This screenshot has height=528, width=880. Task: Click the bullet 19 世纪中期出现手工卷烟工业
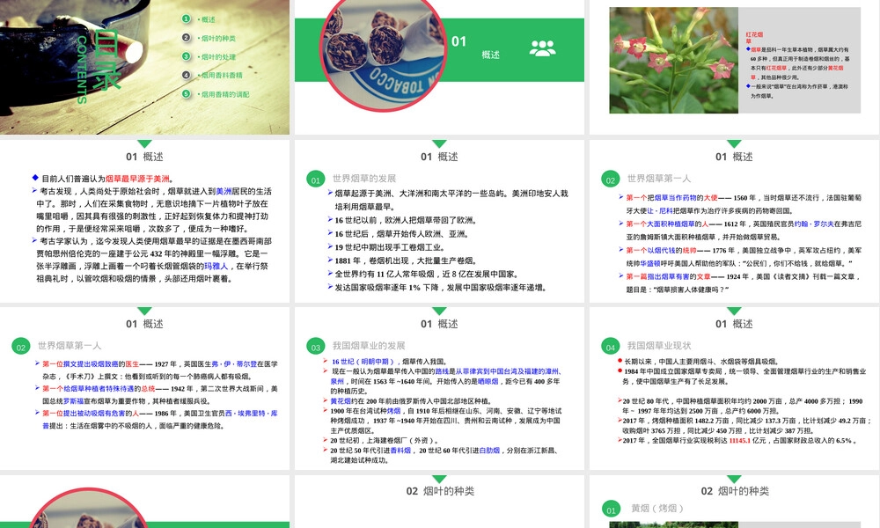pos(390,247)
